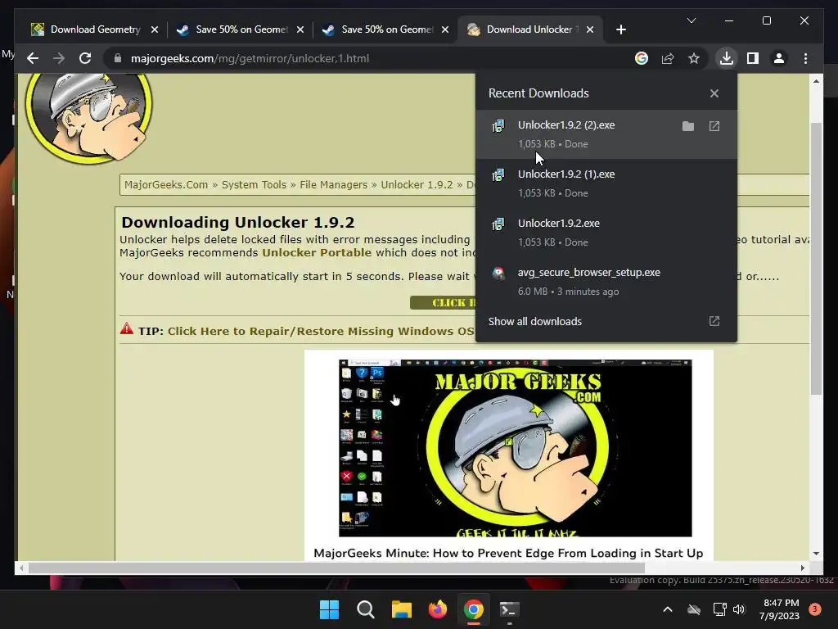Click the scroll right arrow at bottom
The width and height of the screenshot is (838, 629).
pos(802,568)
